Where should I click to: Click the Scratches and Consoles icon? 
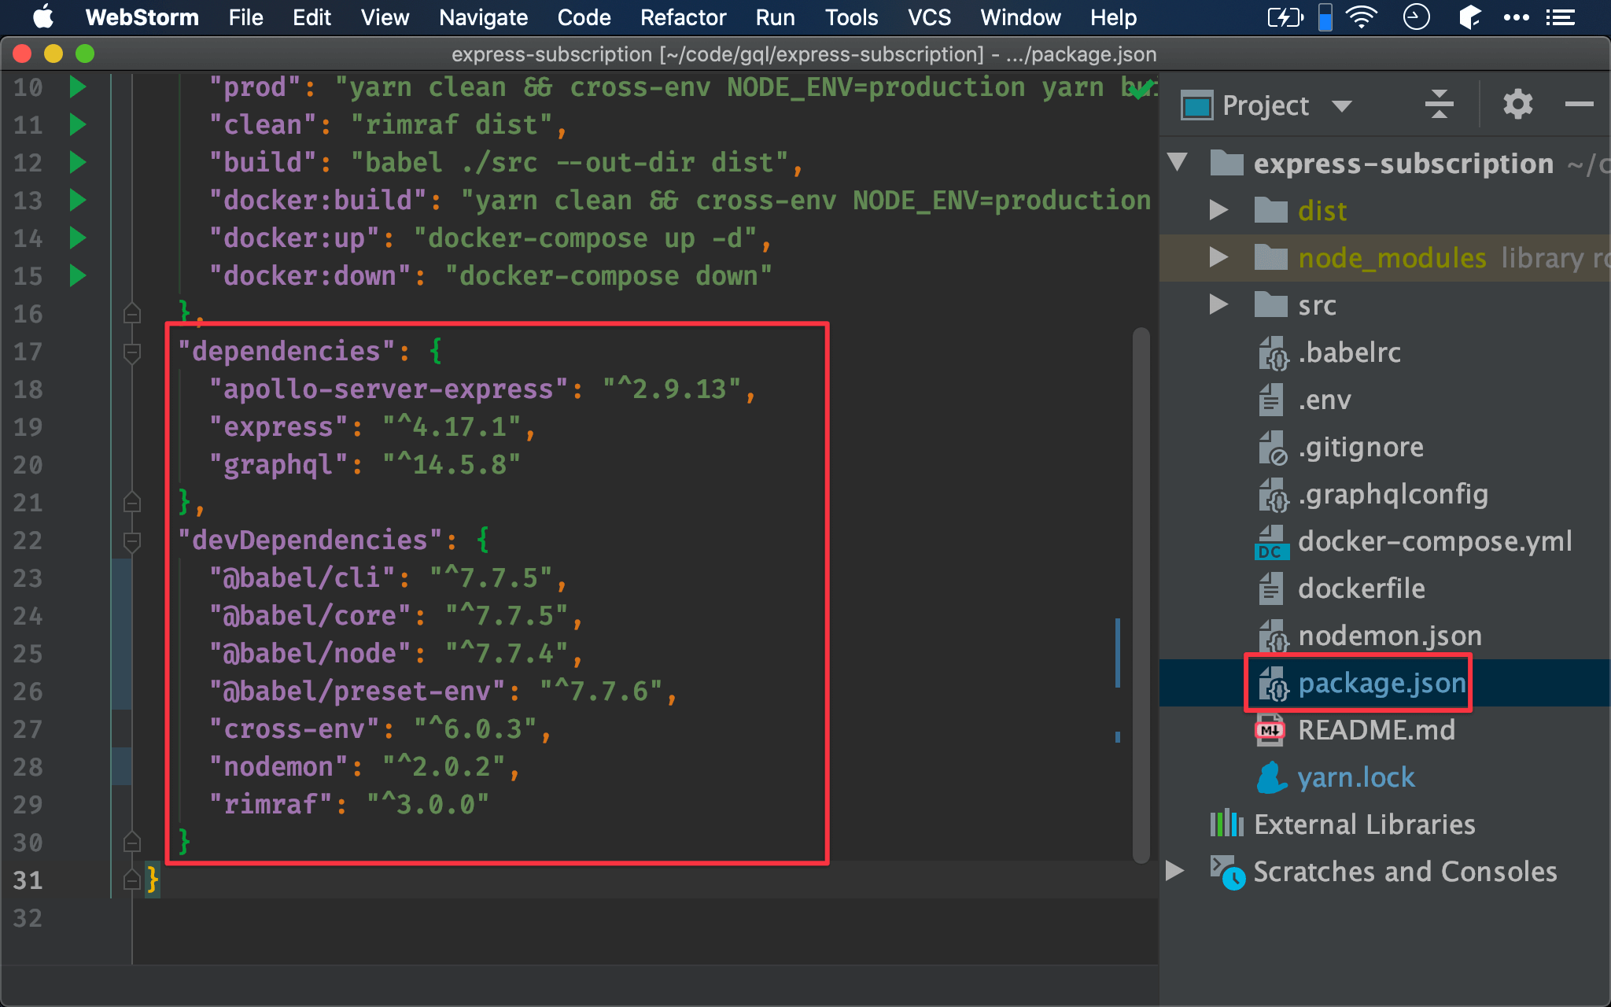(1227, 872)
